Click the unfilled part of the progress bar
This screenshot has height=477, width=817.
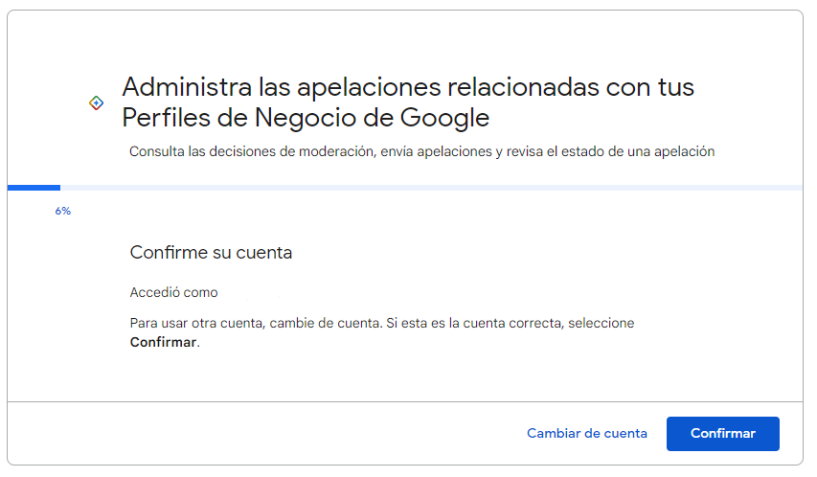(x=431, y=188)
